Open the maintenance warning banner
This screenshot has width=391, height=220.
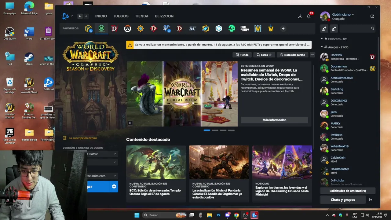point(219,45)
